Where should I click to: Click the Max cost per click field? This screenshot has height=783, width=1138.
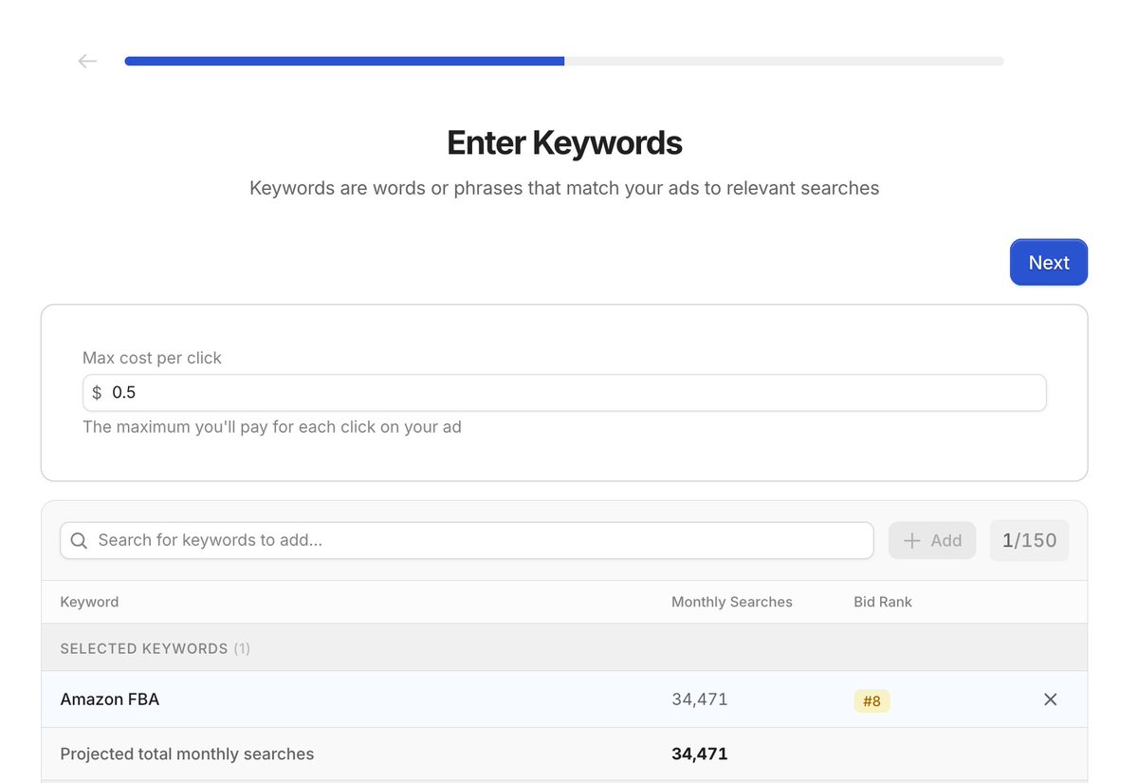click(564, 393)
